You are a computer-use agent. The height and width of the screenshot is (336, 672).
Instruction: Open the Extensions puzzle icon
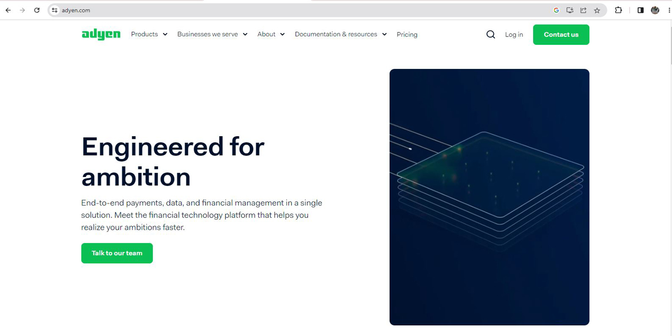[618, 10]
